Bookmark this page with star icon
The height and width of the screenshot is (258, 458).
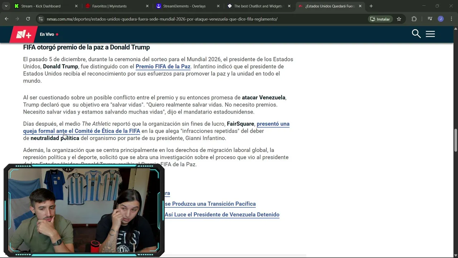[399, 19]
